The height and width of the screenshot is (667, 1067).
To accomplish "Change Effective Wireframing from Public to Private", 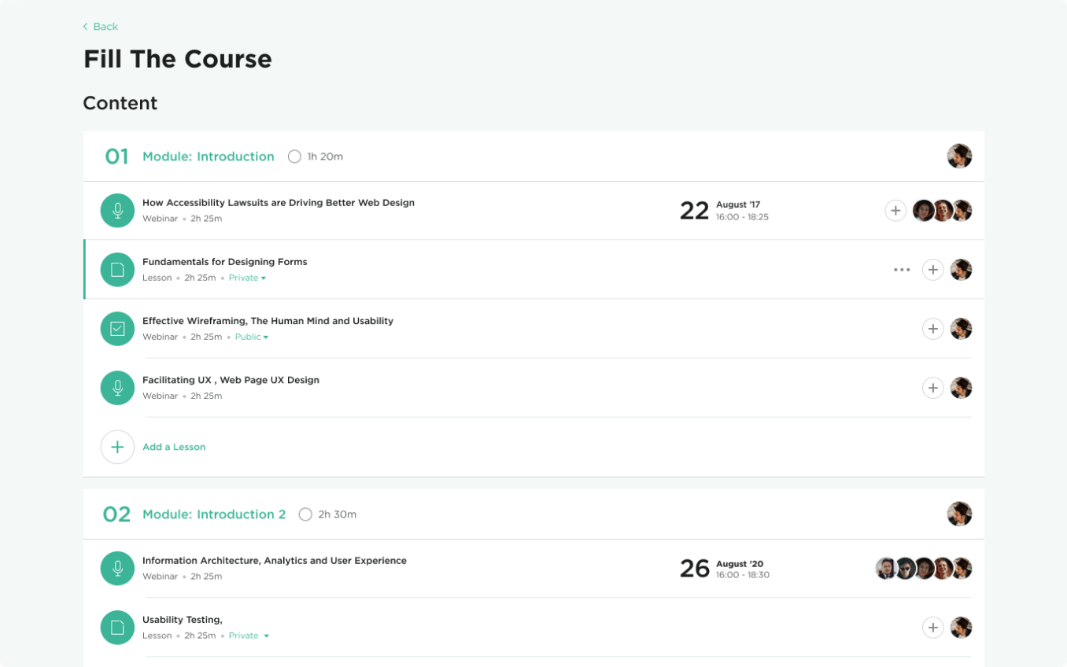I will coord(251,337).
